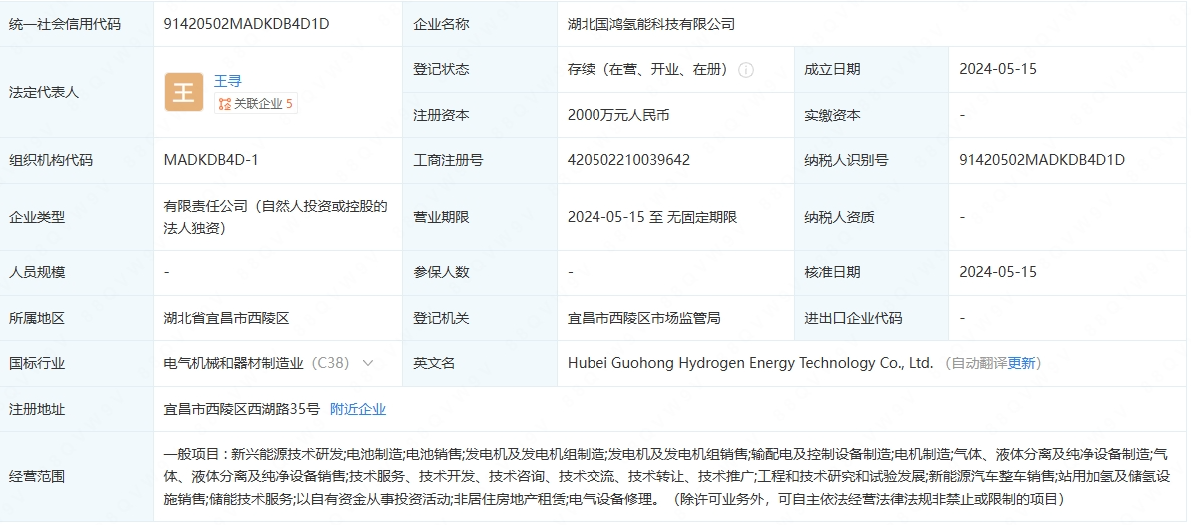Screen dimensions: 1191x525
Task: Click the 2000万元人民币 registered capital value
Action: pos(617,115)
